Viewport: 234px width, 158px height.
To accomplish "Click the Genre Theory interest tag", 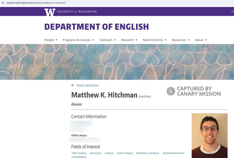I will pyautogui.click(x=125, y=153).
